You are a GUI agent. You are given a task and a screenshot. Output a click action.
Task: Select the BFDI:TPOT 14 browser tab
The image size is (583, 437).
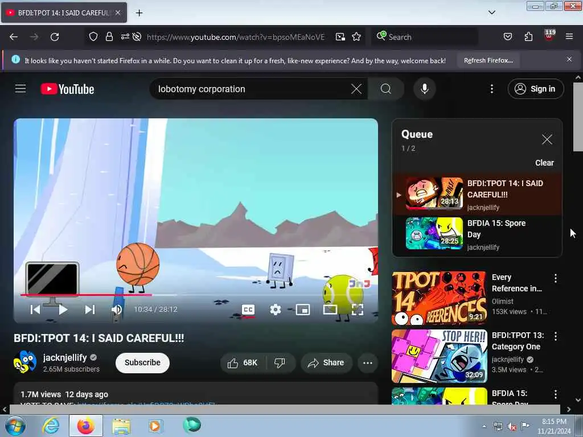(64, 13)
